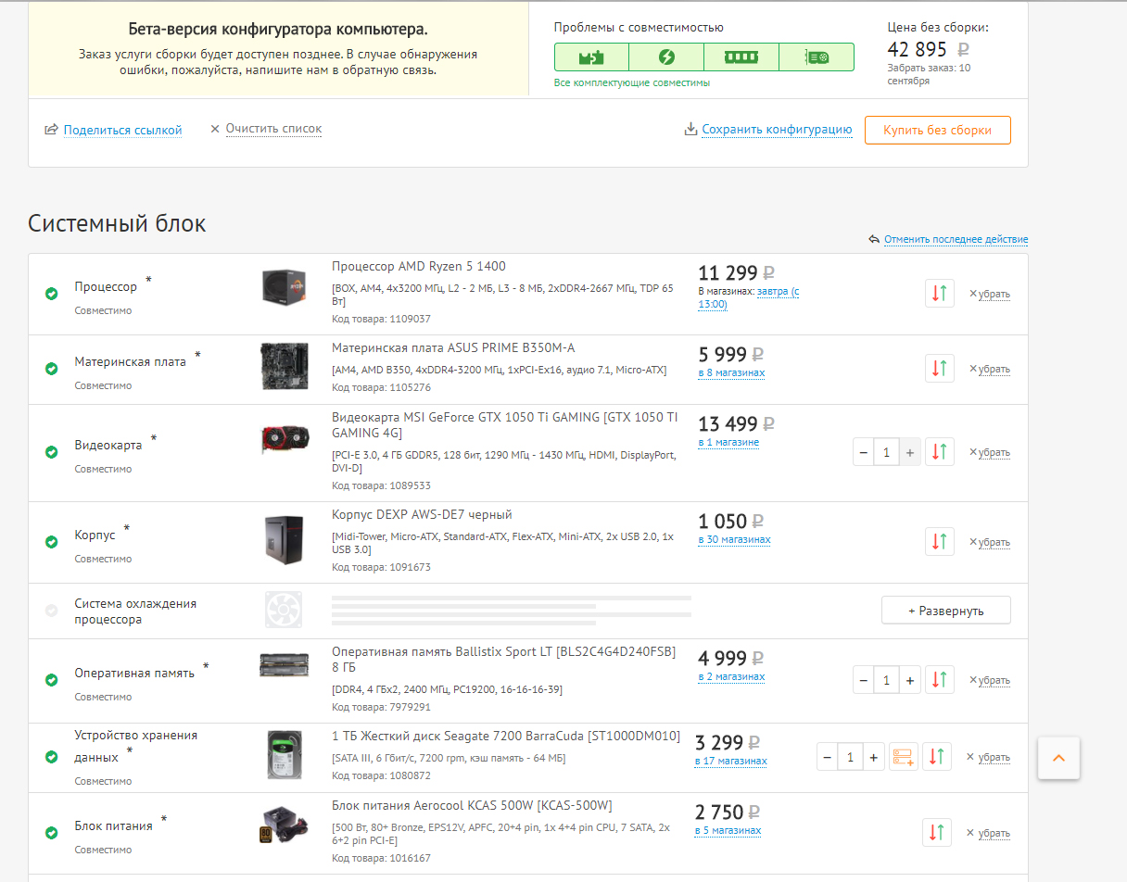Increase RAM quantity with plus
This screenshot has height=882, width=1127.
[x=910, y=680]
